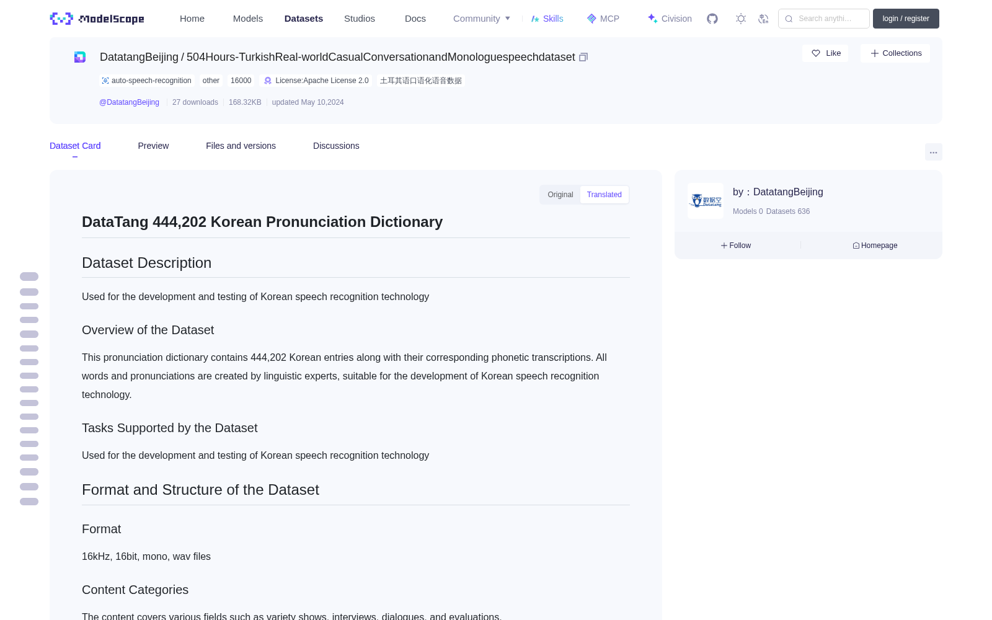Click the ModelScope logo
992x620 pixels.
pyautogui.click(x=97, y=19)
